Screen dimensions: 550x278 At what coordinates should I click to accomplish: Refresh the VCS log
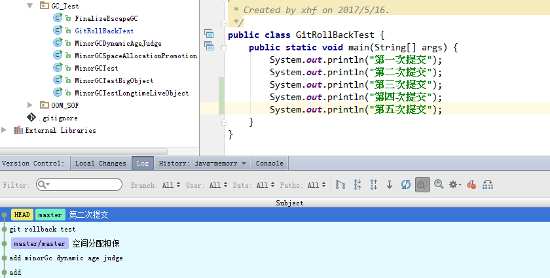[x=406, y=184]
